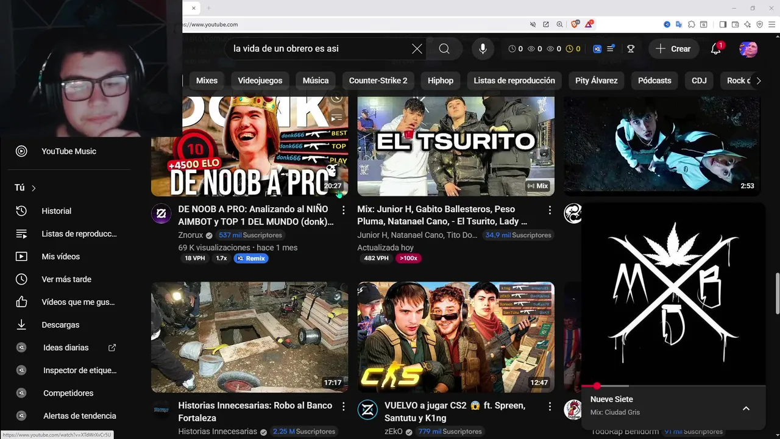Click the Remix badge under Znorux video
The height and width of the screenshot is (439, 780).
click(251, 258)
